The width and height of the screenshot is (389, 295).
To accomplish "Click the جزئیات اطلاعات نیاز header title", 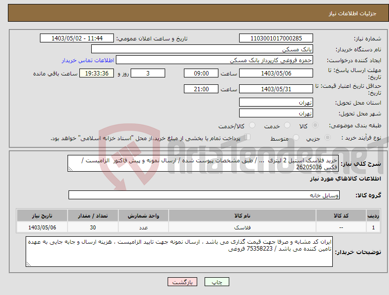I will tap(353, 13).
